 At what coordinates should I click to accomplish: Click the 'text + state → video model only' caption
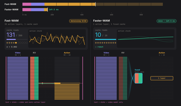tap(108, 102)
